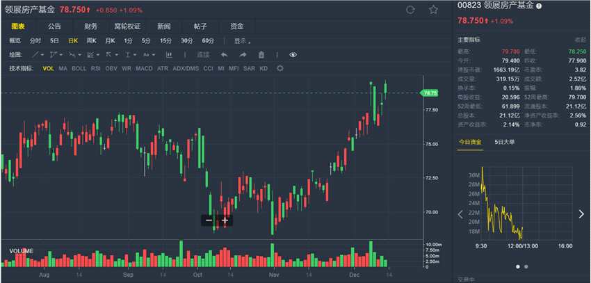Switch to the 图表 tab
Image resolution: width=591 pixels, height=283 pixels.
coord(17,26)
